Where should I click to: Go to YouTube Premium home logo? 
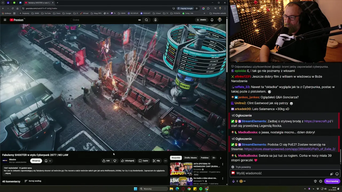click(x=17, y=20)
